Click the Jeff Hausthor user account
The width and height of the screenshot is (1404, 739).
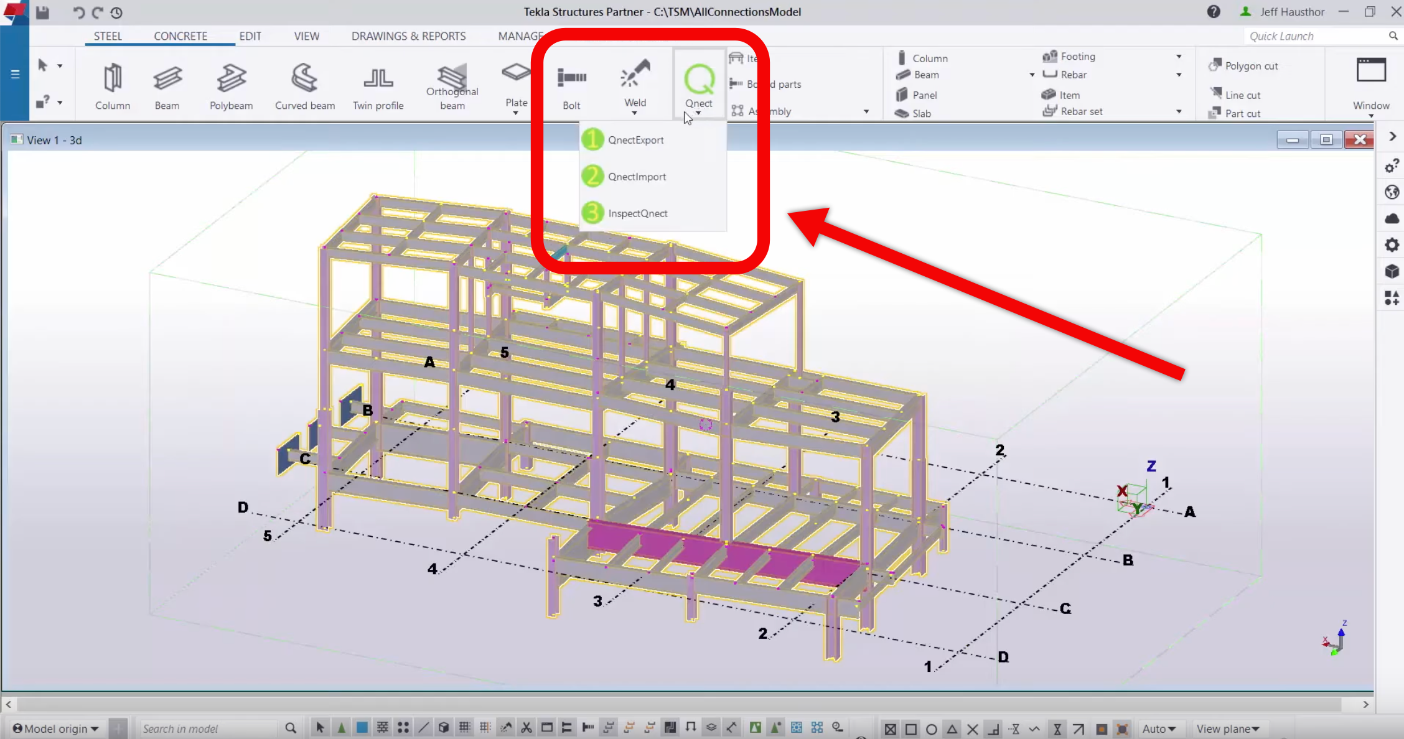coord(1283,12)
